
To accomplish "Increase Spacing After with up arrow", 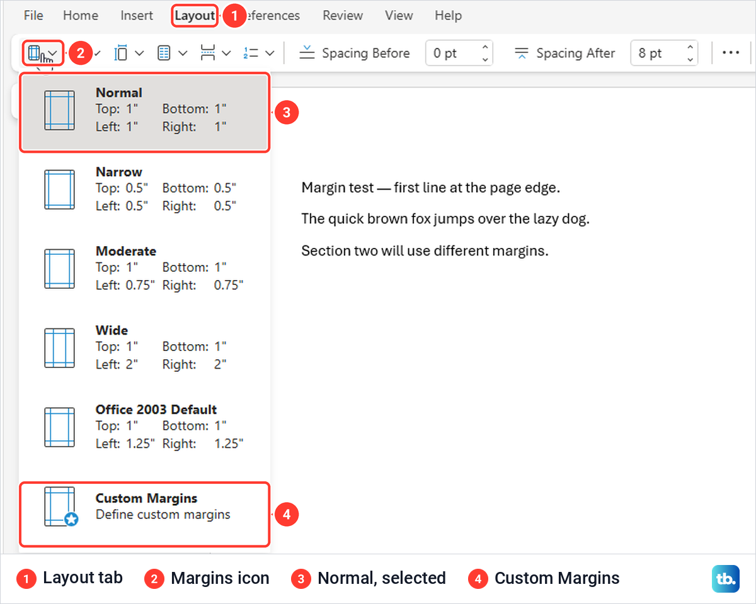I will click(x=690, y=47).
